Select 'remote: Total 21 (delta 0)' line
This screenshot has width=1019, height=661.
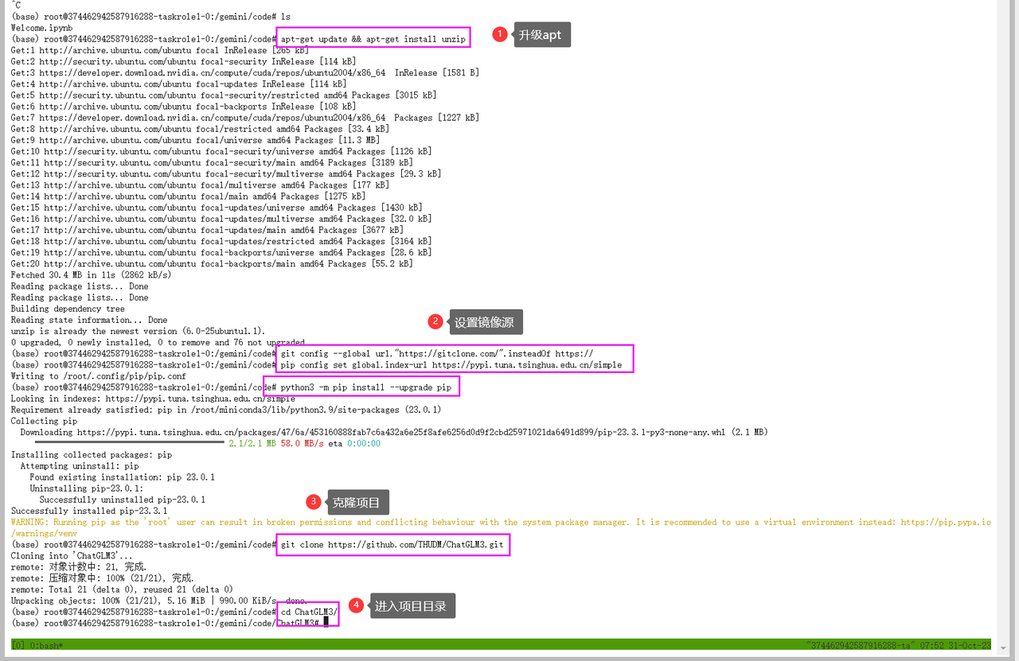(122, 589)
